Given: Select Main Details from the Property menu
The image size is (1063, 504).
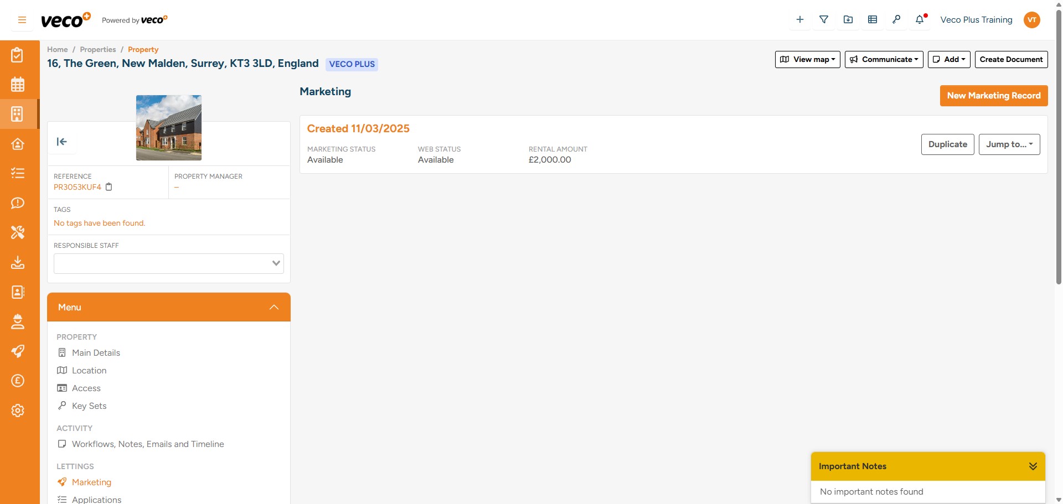Looking at the screenshot, I should tap(96, 352).
